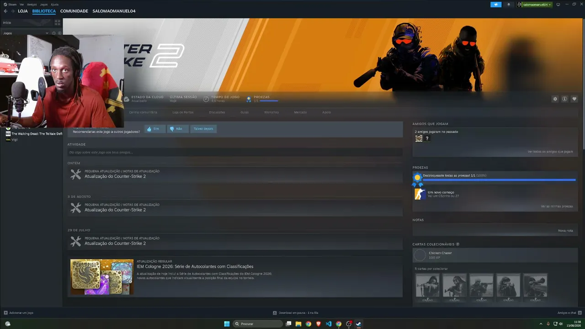Viewport: 585px width, 329px height.
Task: Click the Chicken Chaser badge circle
Action: point(420,255)
